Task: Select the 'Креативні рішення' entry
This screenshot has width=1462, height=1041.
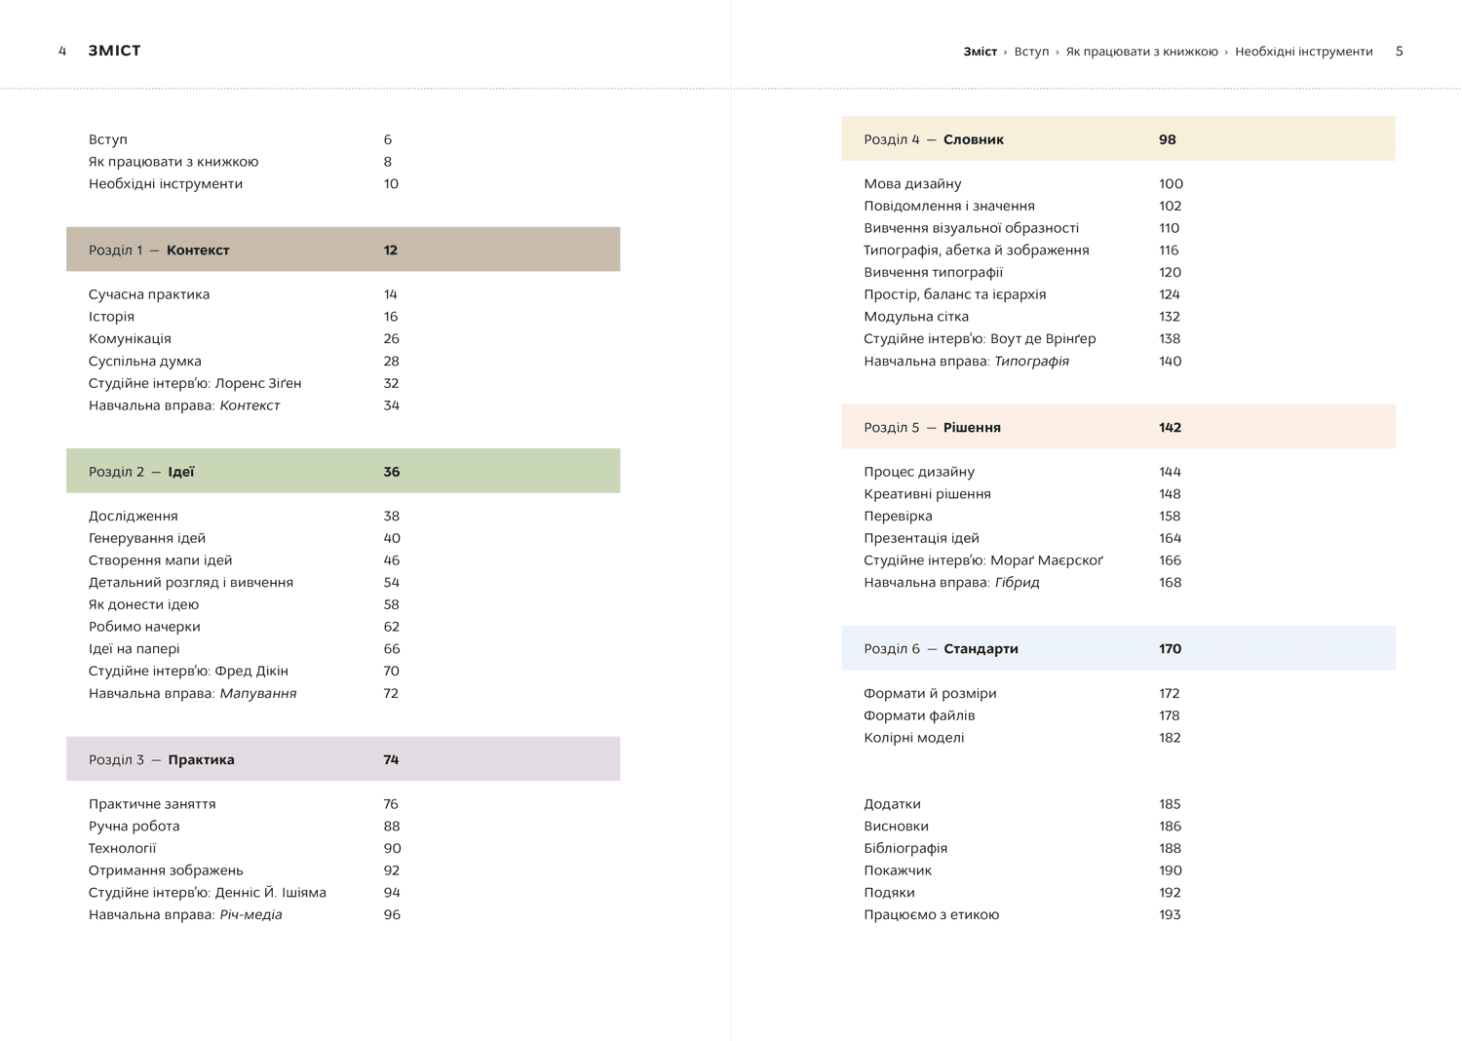Action: pos(927,494)
